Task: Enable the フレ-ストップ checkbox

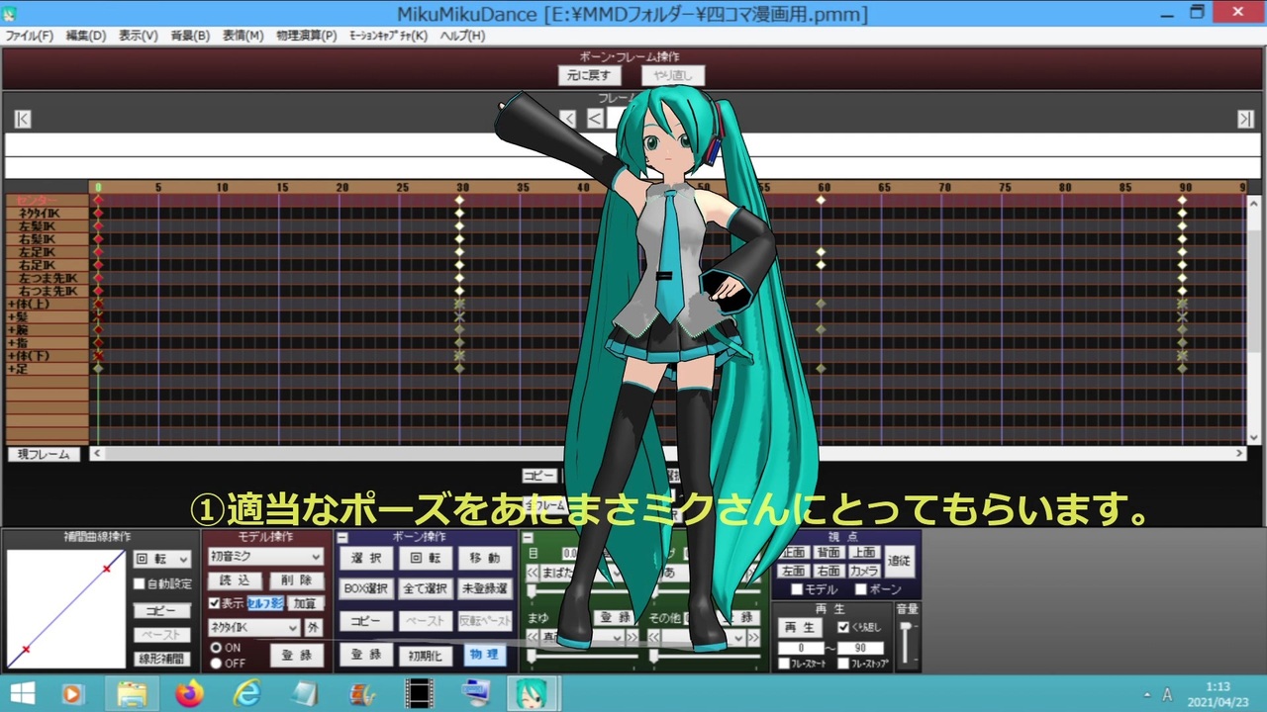Action: 843,664
